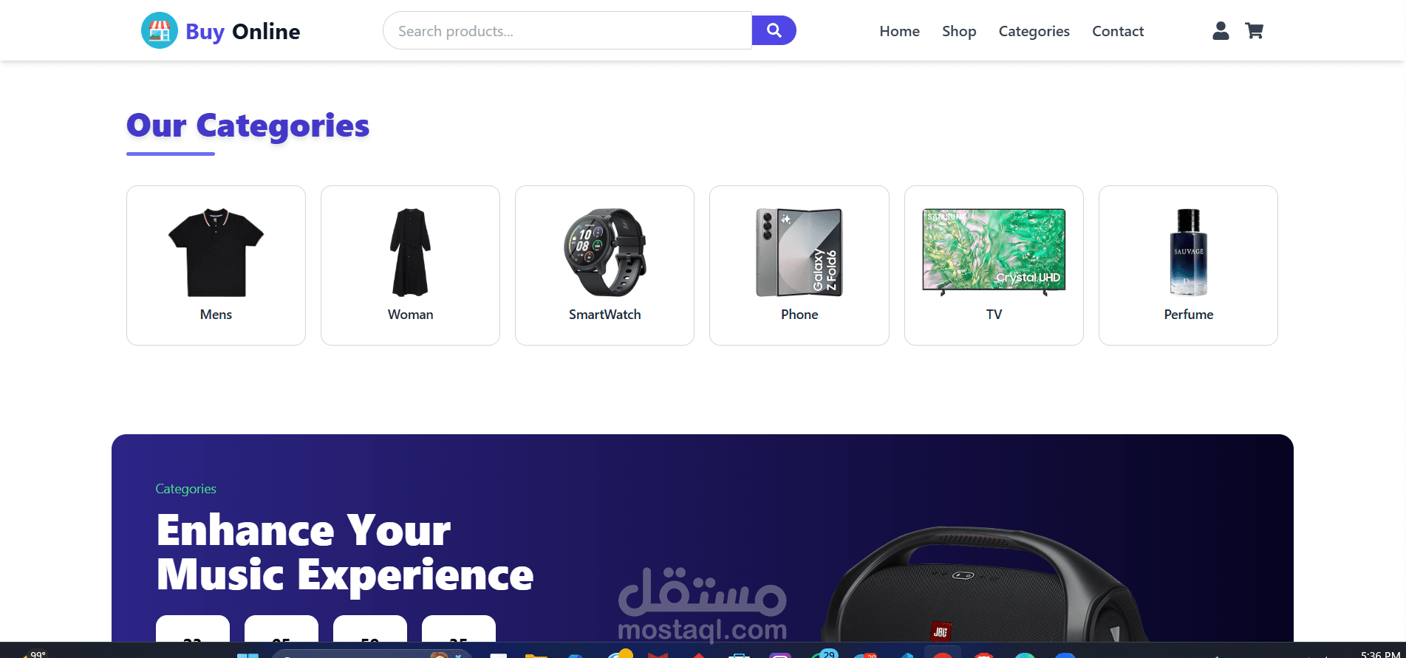
Task: Go to the Contact nav link
Action: [1118, 31]
